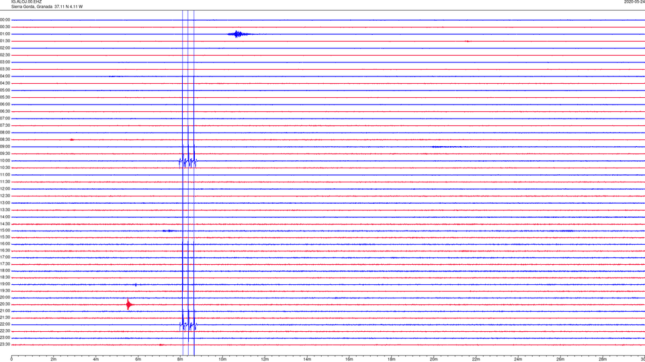
Task: Click the 16m tick on the minute axis
Action: click(x=349, y=359)
